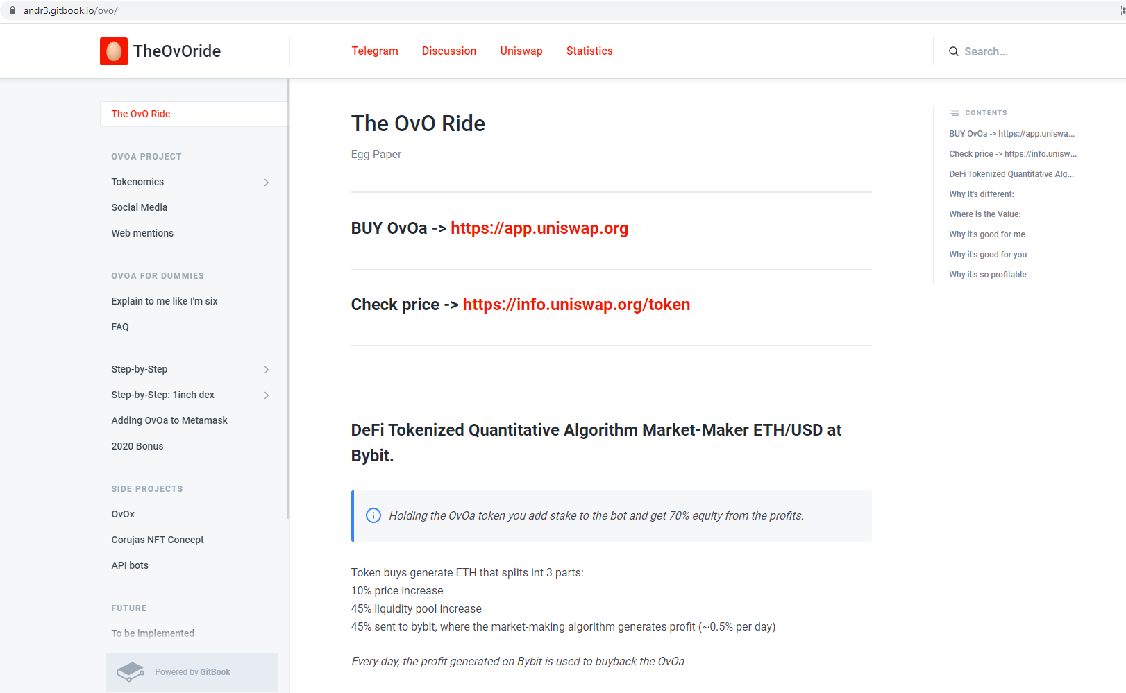Click the sidebar scrollbar

coord(288,298)
